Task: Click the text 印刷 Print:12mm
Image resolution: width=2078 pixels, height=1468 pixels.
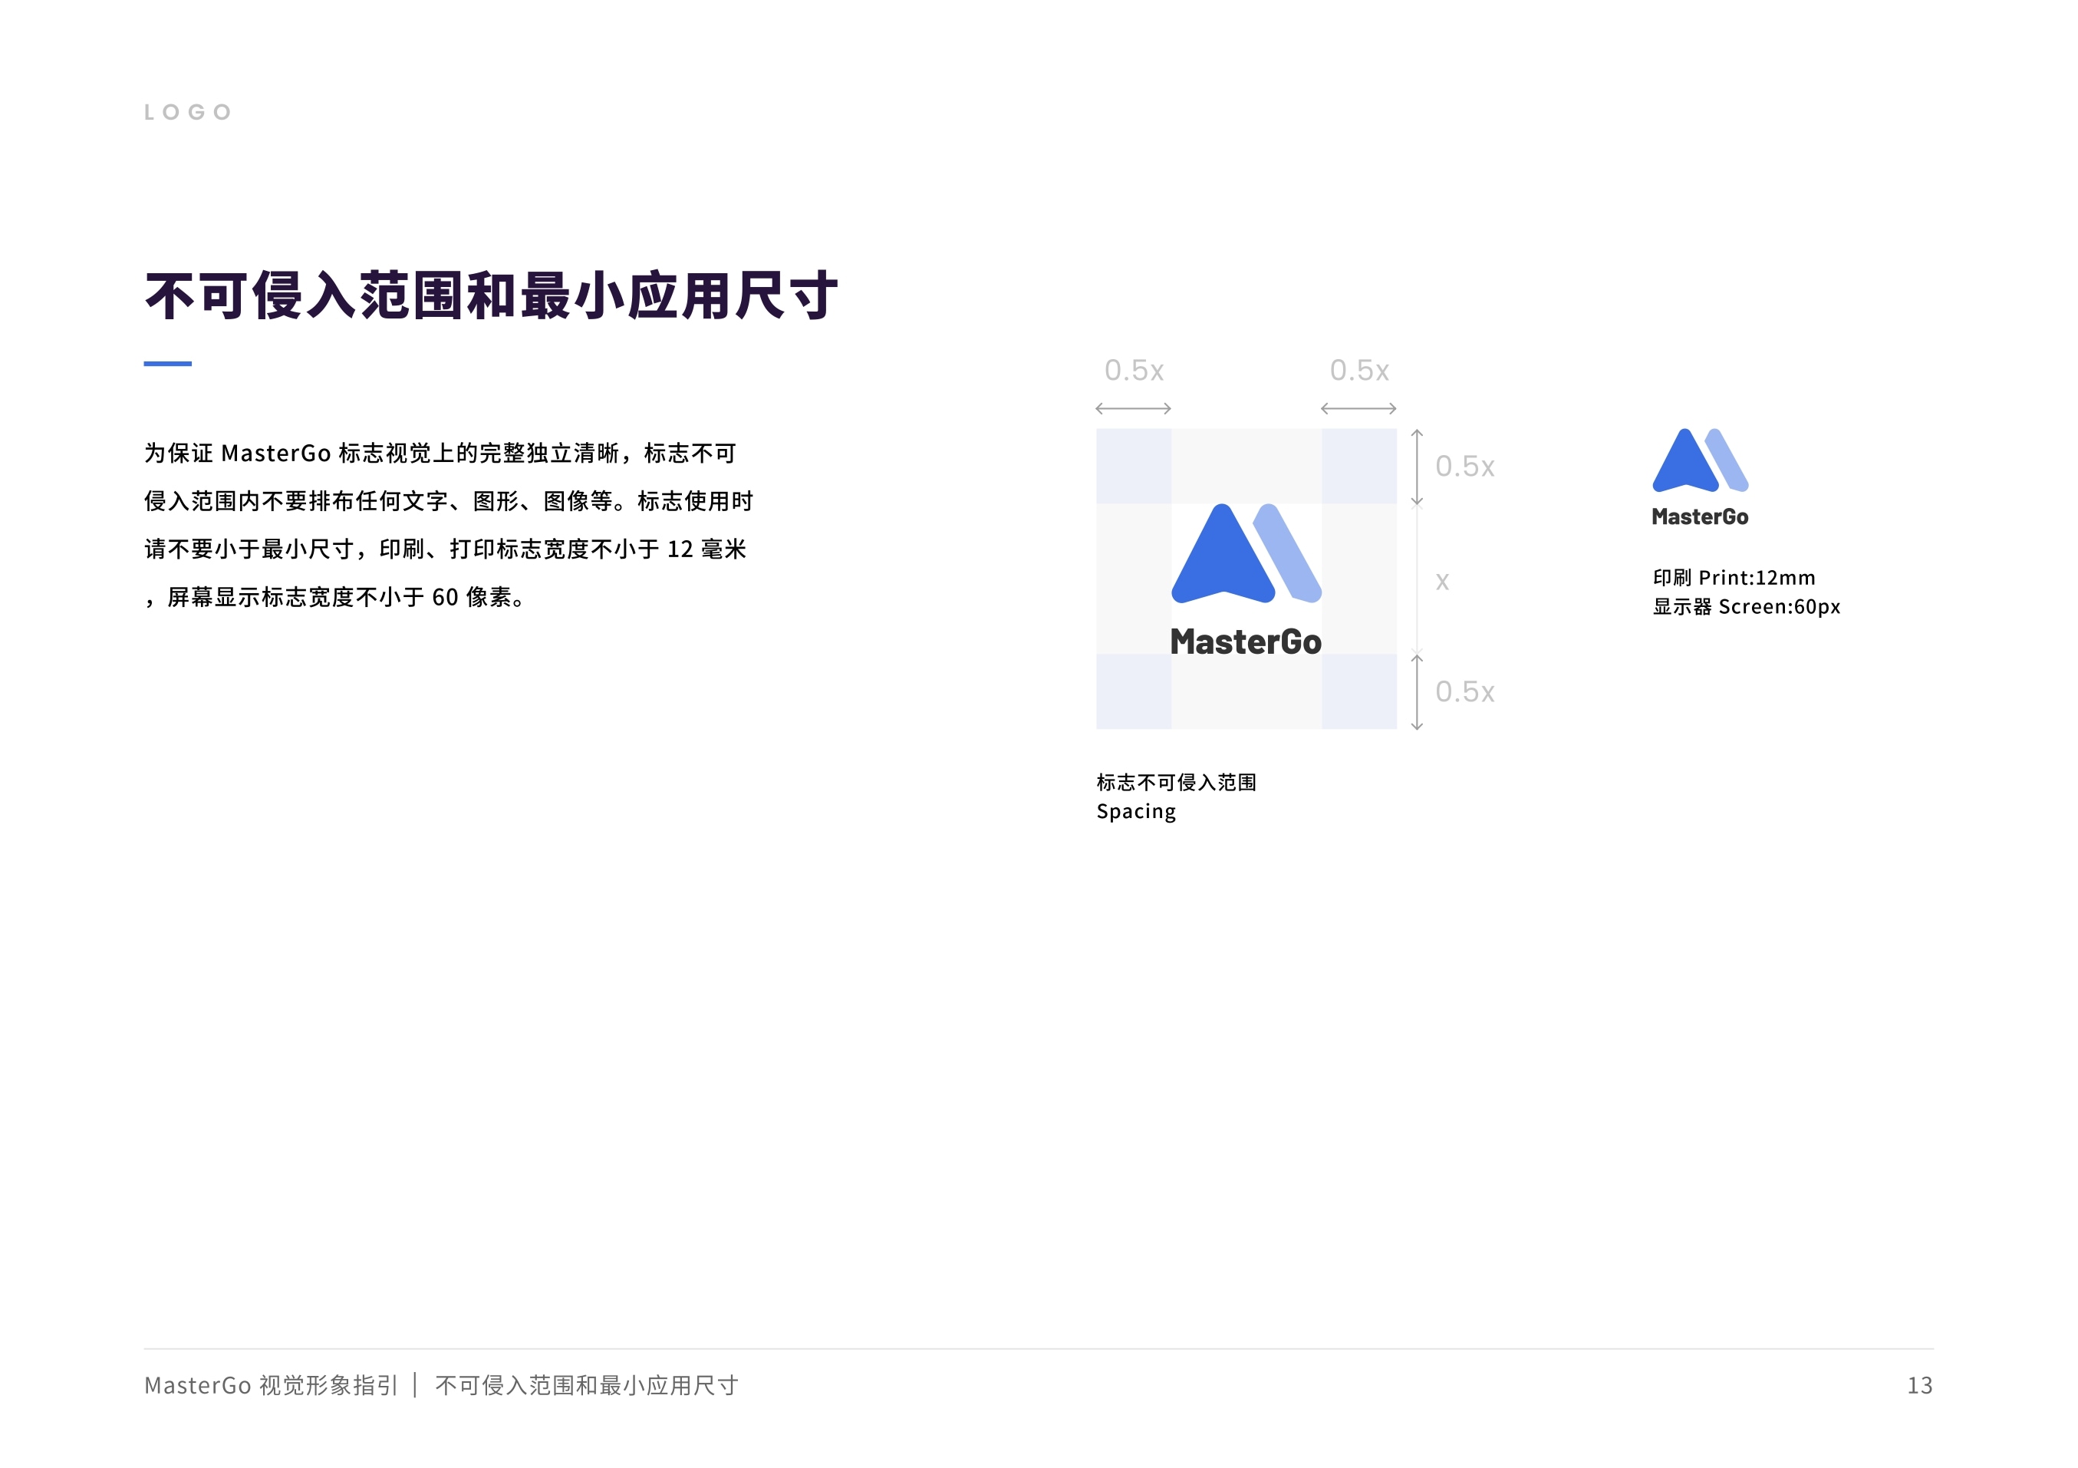Action: click(x=1734, y=578)
